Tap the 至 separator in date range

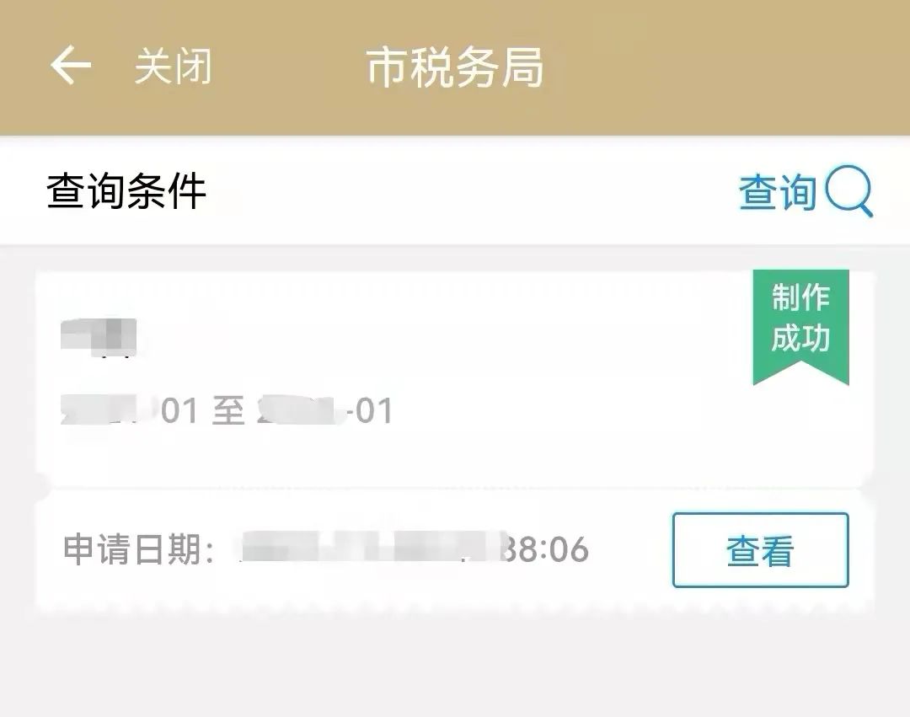click(228, 410)
